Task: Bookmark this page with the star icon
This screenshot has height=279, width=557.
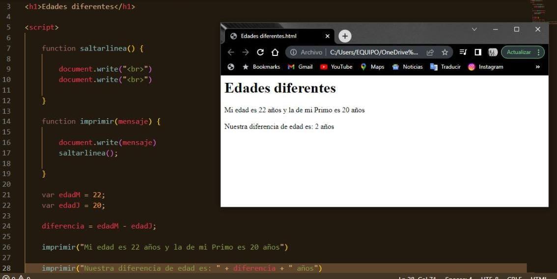Action: tap(445, 52)
